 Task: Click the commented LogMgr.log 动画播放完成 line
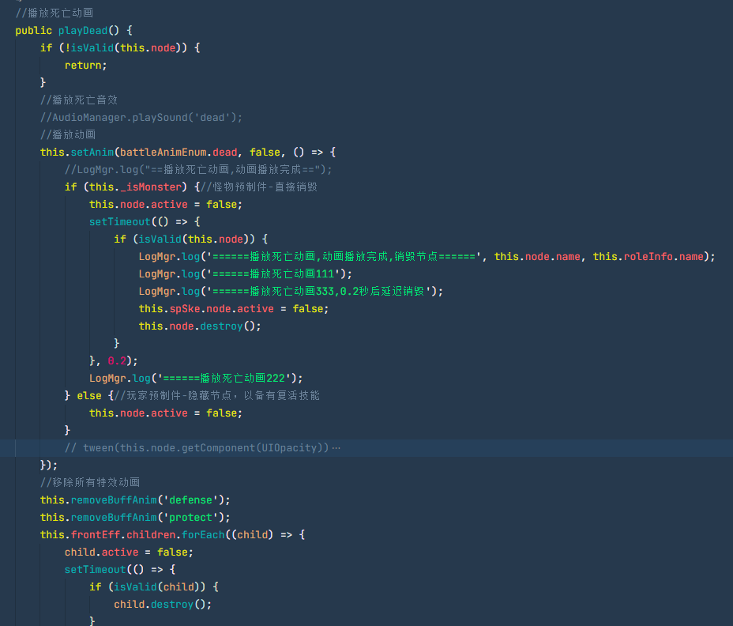click(x=198, y=169)
